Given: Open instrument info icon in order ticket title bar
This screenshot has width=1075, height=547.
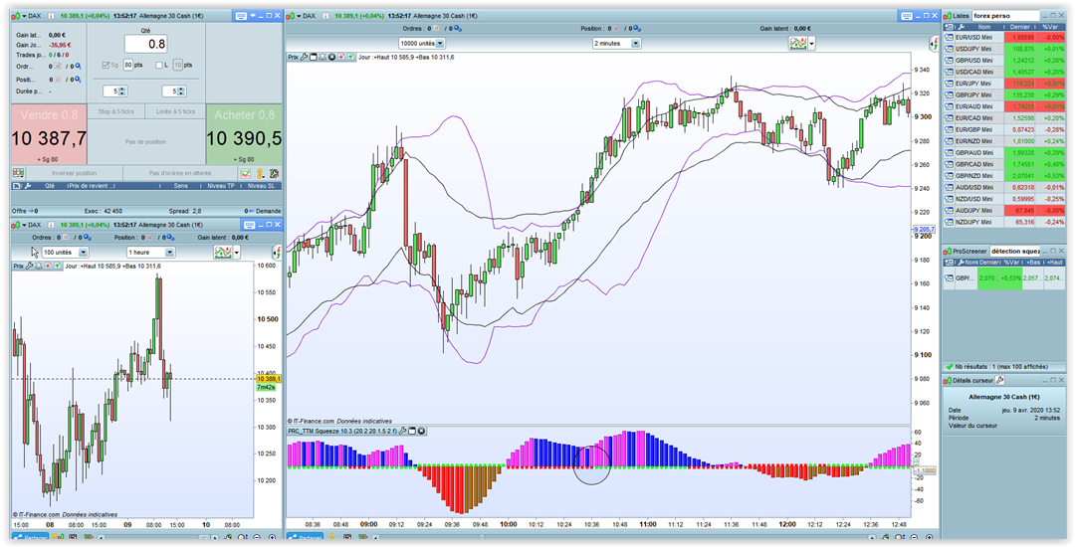Looking at the screenshot, I should [x=51, y=16].
